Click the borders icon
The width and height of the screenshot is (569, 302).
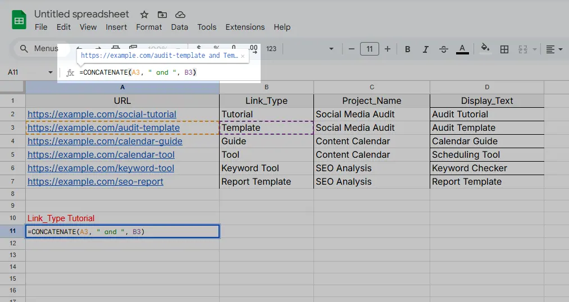point(504,49)
